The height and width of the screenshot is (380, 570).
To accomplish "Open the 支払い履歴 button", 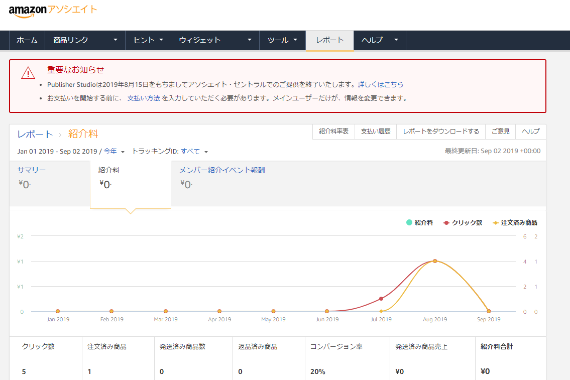I will coord(376,132).
